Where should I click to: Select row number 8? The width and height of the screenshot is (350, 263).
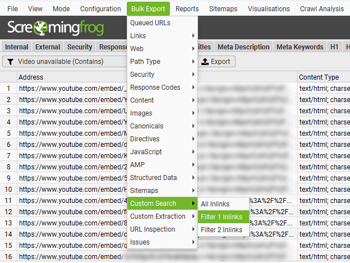tap(8, 167)
